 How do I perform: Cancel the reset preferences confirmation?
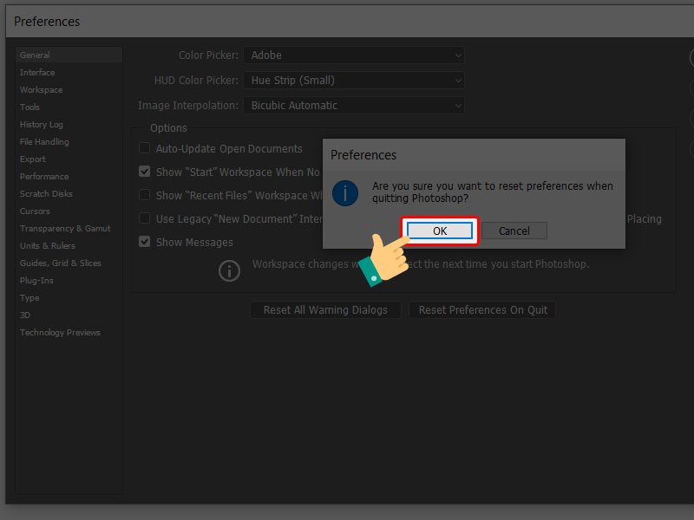[x=514, y=231]
